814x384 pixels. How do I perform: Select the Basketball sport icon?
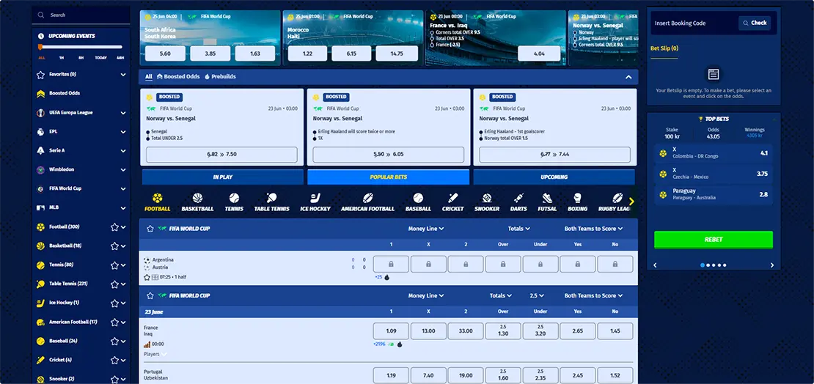(x=197, y=198)
